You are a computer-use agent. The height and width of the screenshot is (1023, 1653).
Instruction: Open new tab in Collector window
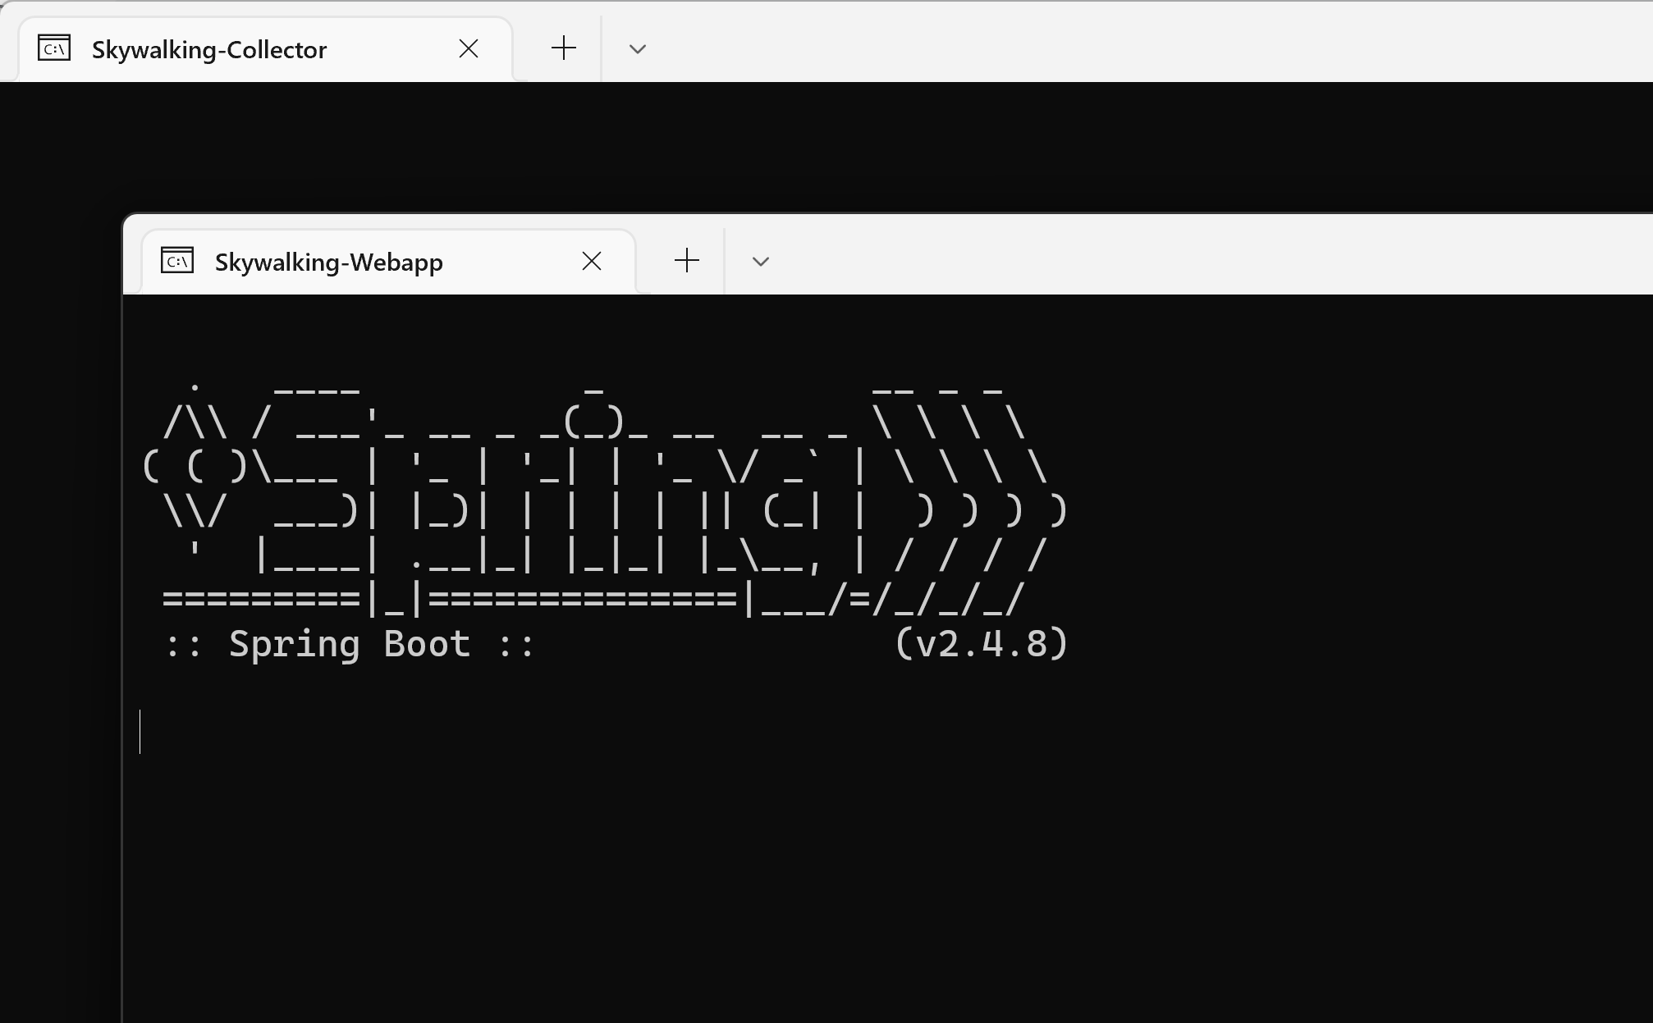click(x=563, y=48)
